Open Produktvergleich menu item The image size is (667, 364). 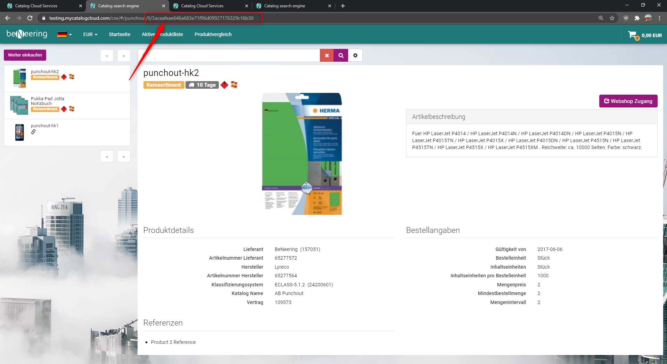[x=213, y=34]
